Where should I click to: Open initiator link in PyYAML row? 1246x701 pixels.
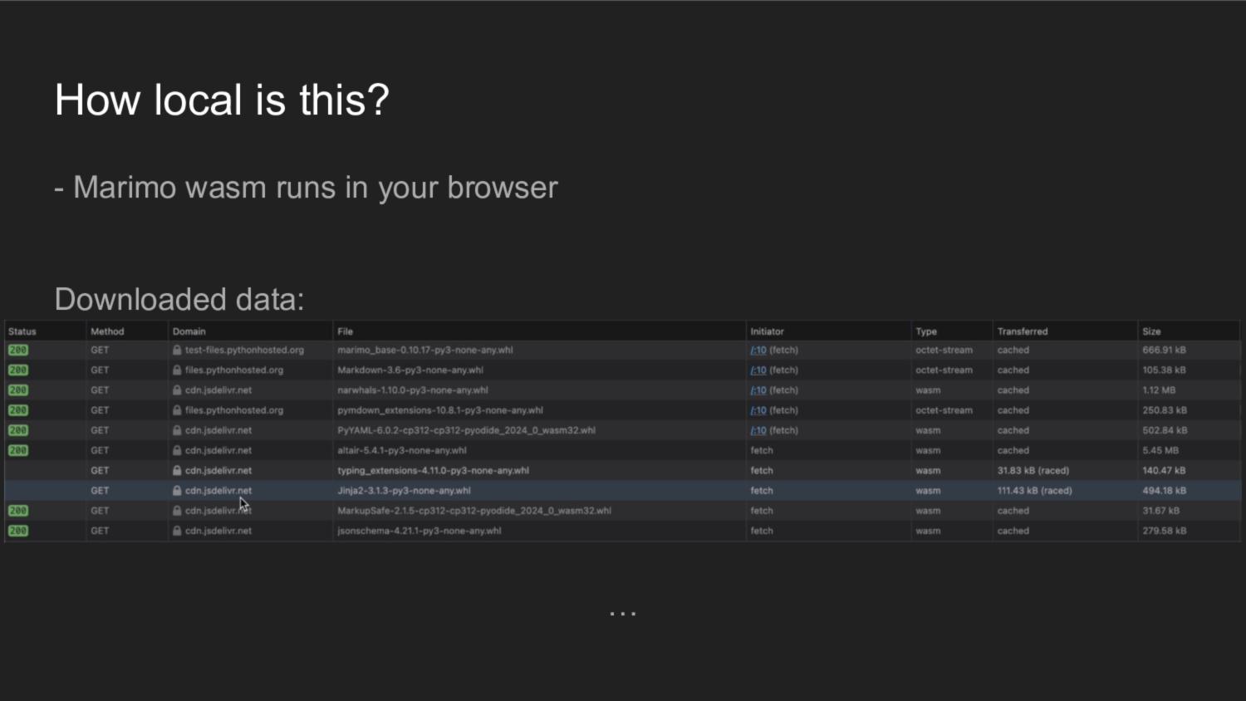758,430
